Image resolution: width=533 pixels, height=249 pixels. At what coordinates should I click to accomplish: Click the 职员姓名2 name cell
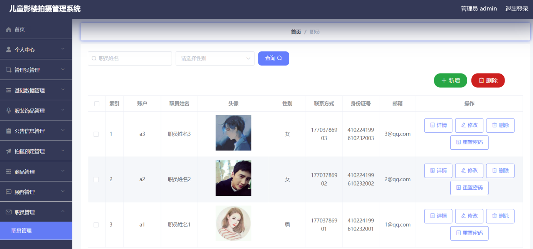pyautogui.click(x=179, y=179)
